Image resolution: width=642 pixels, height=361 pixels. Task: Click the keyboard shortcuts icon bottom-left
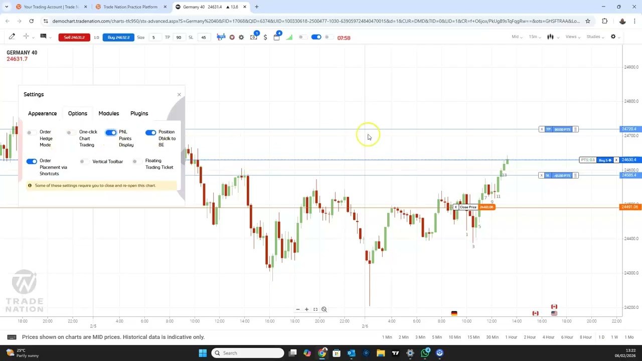tap(12, 337)
